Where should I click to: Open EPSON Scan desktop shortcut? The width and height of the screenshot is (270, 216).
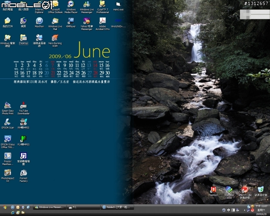pyautogui.click(x=8, y=124)
